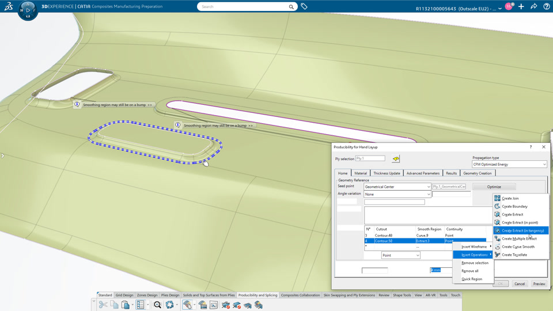553x311 pixels.
Task: Click the plus add icon in top bar
Action: pyautogui.click(x=521, y=6)
